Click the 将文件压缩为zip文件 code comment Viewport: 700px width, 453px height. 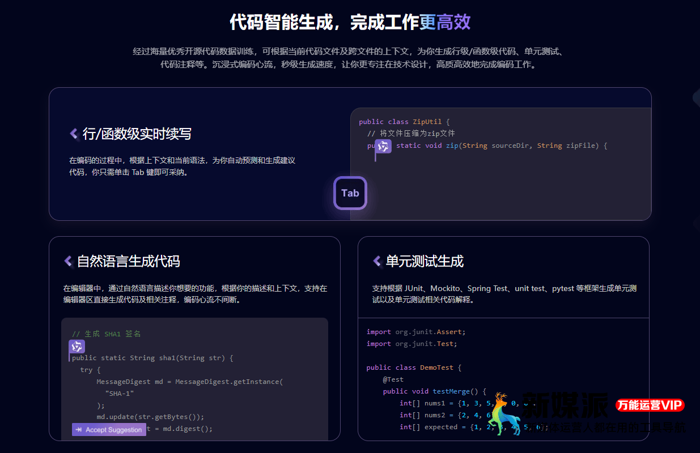411,134
